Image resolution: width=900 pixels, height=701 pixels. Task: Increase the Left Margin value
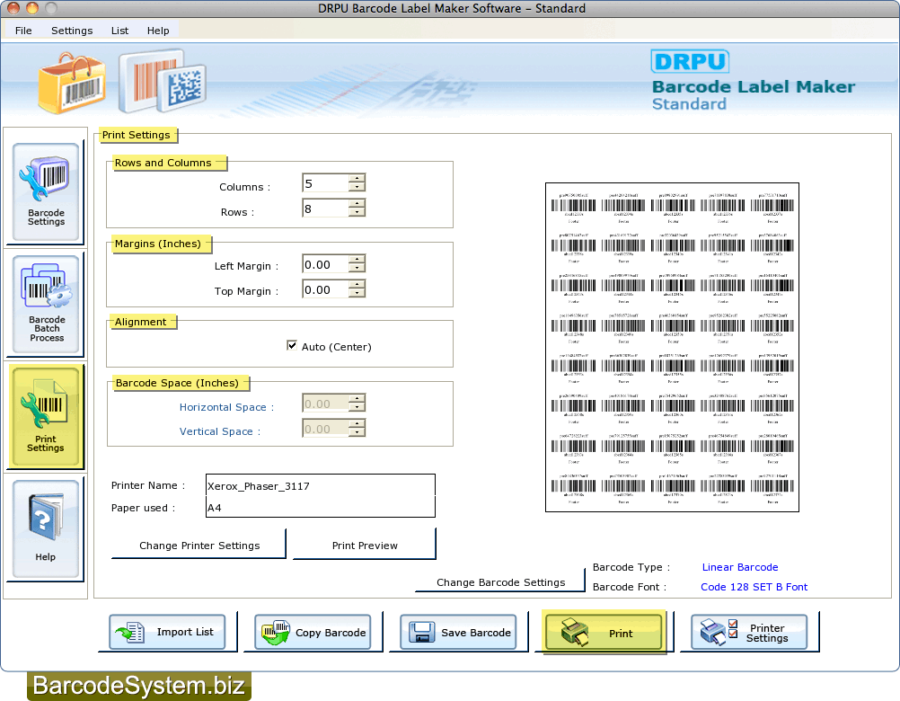click(x=357, y=260)
